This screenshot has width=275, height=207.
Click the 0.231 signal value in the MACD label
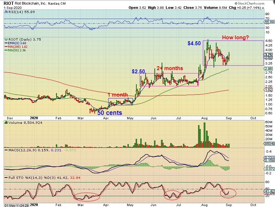(x=56, y=150)
